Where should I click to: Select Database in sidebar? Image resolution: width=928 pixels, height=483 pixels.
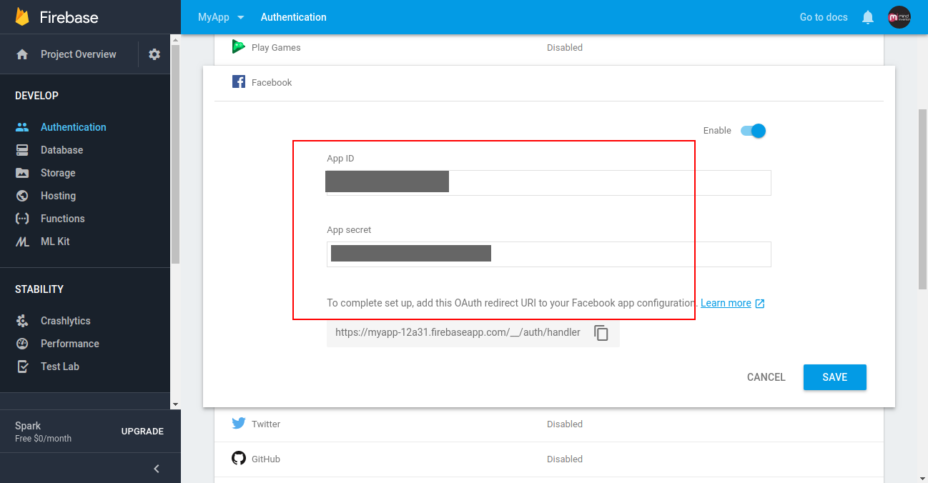[x=61, y=150]
